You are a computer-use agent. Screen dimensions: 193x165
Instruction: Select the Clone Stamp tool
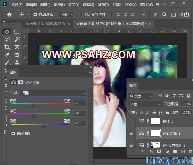tap(17, 62)
